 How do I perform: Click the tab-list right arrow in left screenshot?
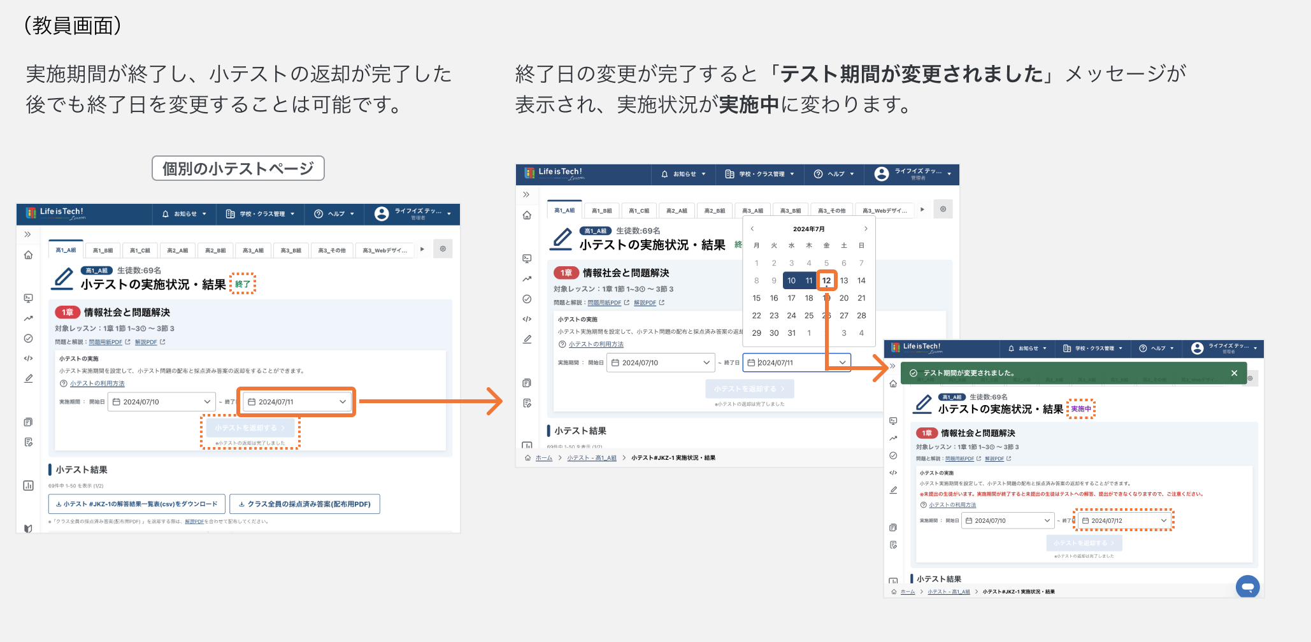(422, 249)
